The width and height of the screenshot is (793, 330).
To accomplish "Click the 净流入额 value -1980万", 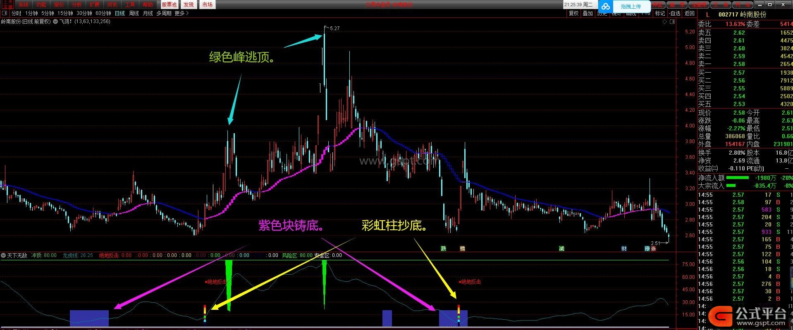I will tap(764, 178).
